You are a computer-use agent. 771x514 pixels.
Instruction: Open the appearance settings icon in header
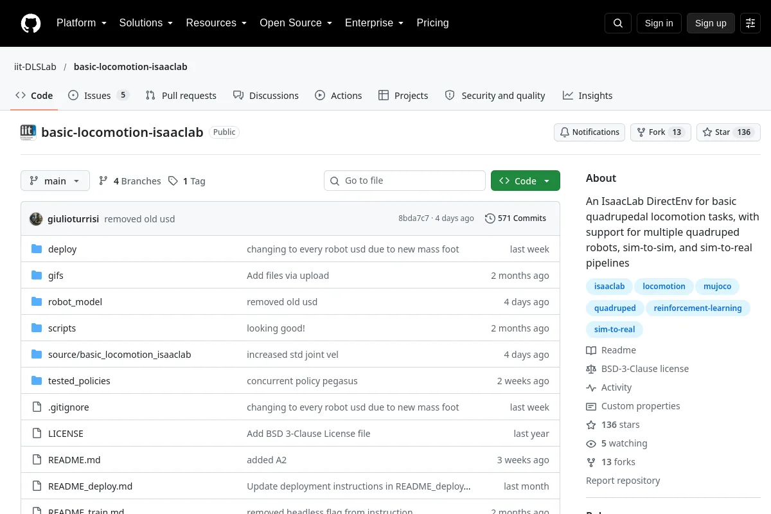(750, 23)
